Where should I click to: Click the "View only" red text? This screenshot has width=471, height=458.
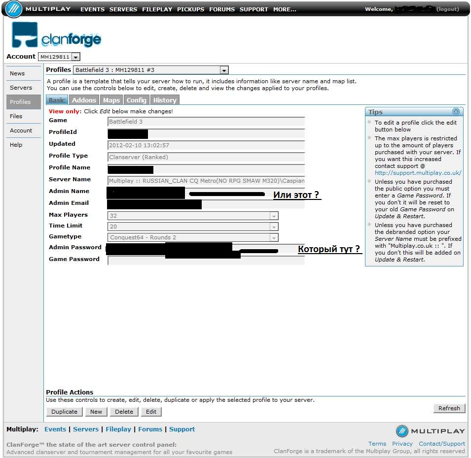point(64,111)
